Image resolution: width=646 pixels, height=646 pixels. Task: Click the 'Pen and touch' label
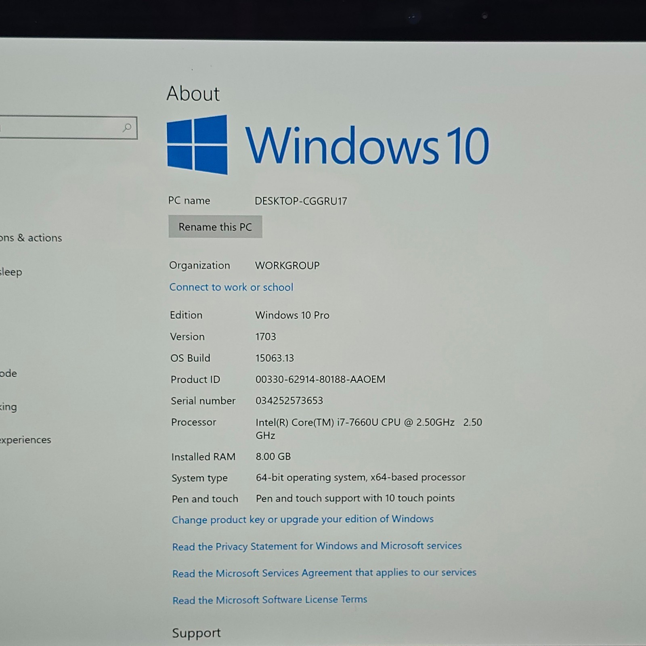tap(205, 499)
